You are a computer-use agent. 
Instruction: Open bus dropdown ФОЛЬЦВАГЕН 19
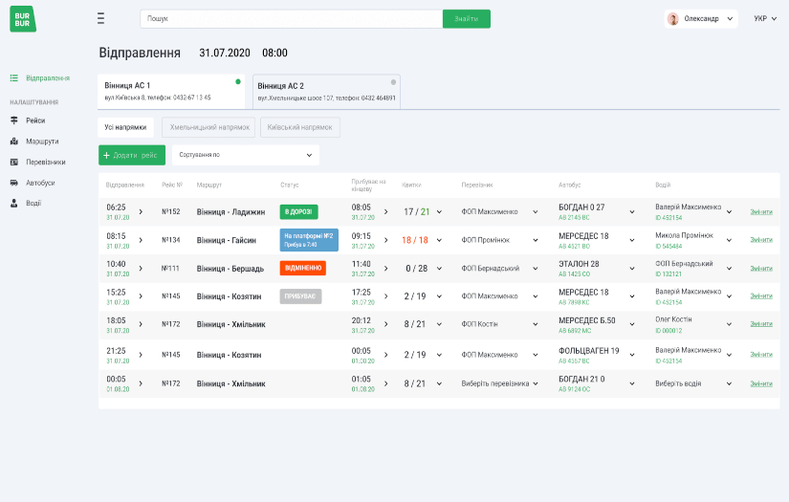[x=632, y=355]
